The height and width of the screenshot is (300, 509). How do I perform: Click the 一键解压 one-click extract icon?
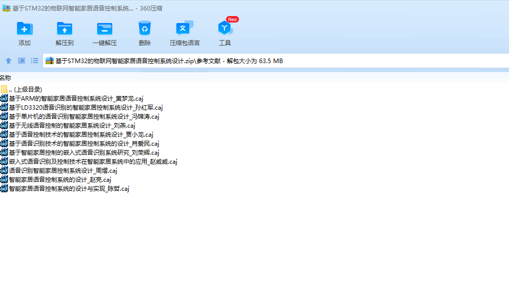[105, 29]
